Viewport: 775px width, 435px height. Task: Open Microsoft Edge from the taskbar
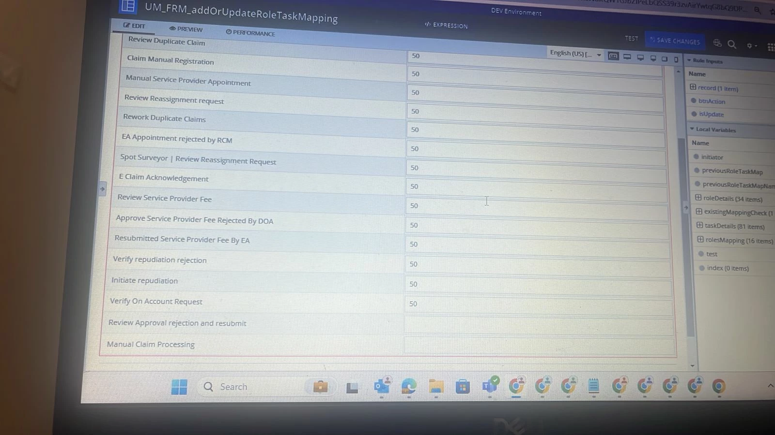coord(409,386)
